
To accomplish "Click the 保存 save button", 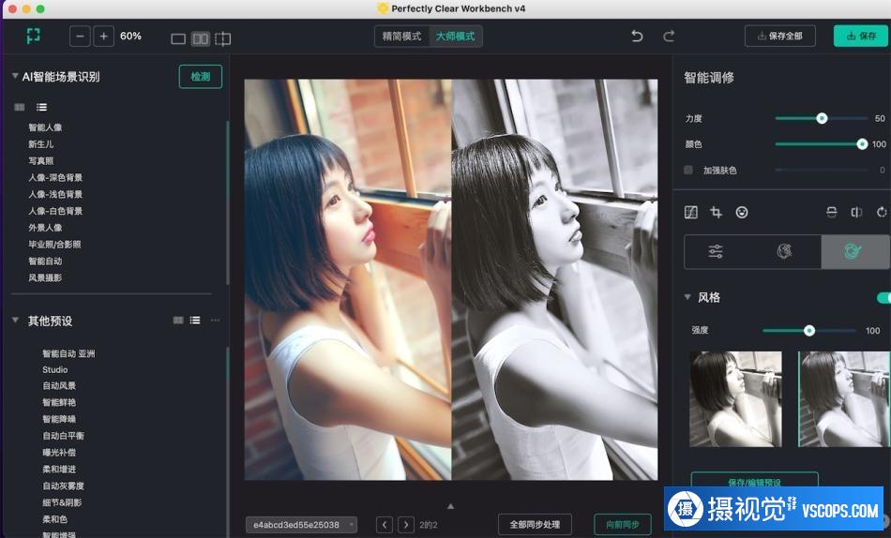I will pos(861,36).
